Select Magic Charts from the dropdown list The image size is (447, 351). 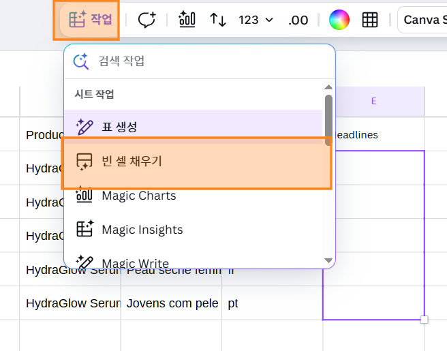tap(194, 196)
